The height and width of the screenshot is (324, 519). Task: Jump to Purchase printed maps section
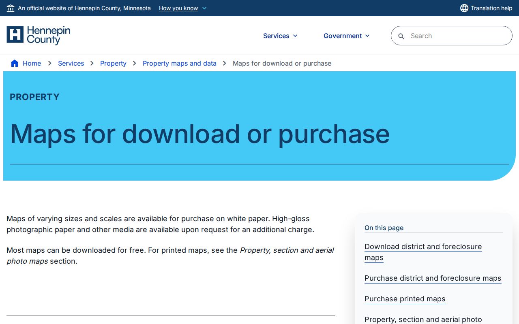(405, 299)
